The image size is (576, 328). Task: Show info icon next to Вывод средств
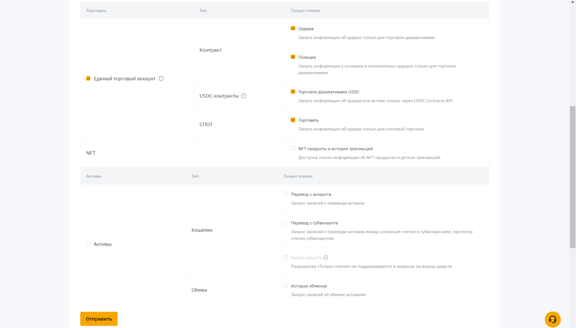tap(326, 257)
